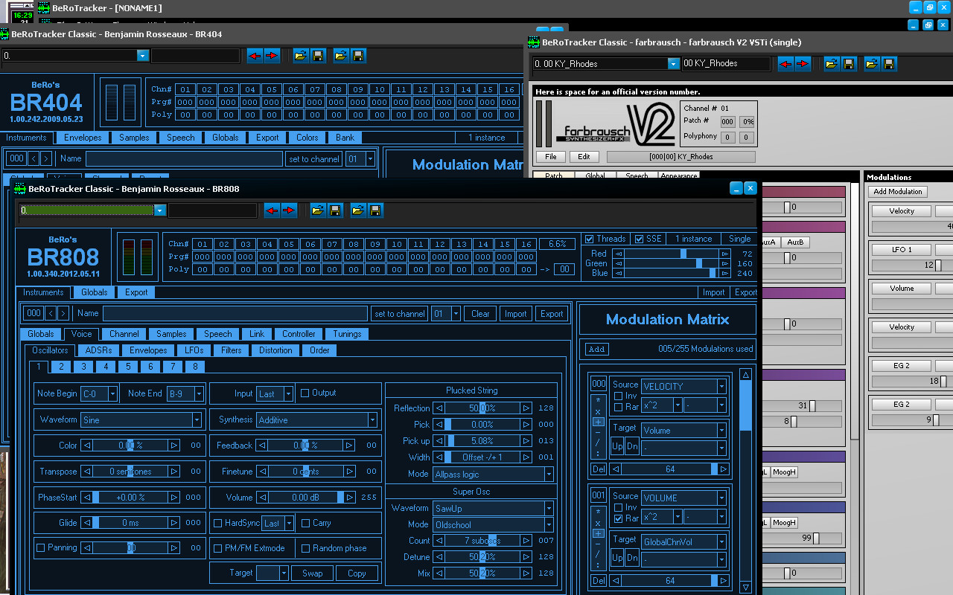Switch to the ADSRs tab in BR808
This screenshot has width=953, height=595.
[x=99, y=350]
